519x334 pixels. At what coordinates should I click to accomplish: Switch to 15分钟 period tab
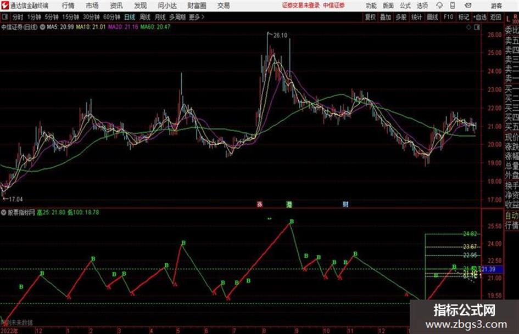(x=70, y=17)
